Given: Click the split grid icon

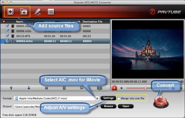Looking at the screenshot, I should click(x=99, y=88).
